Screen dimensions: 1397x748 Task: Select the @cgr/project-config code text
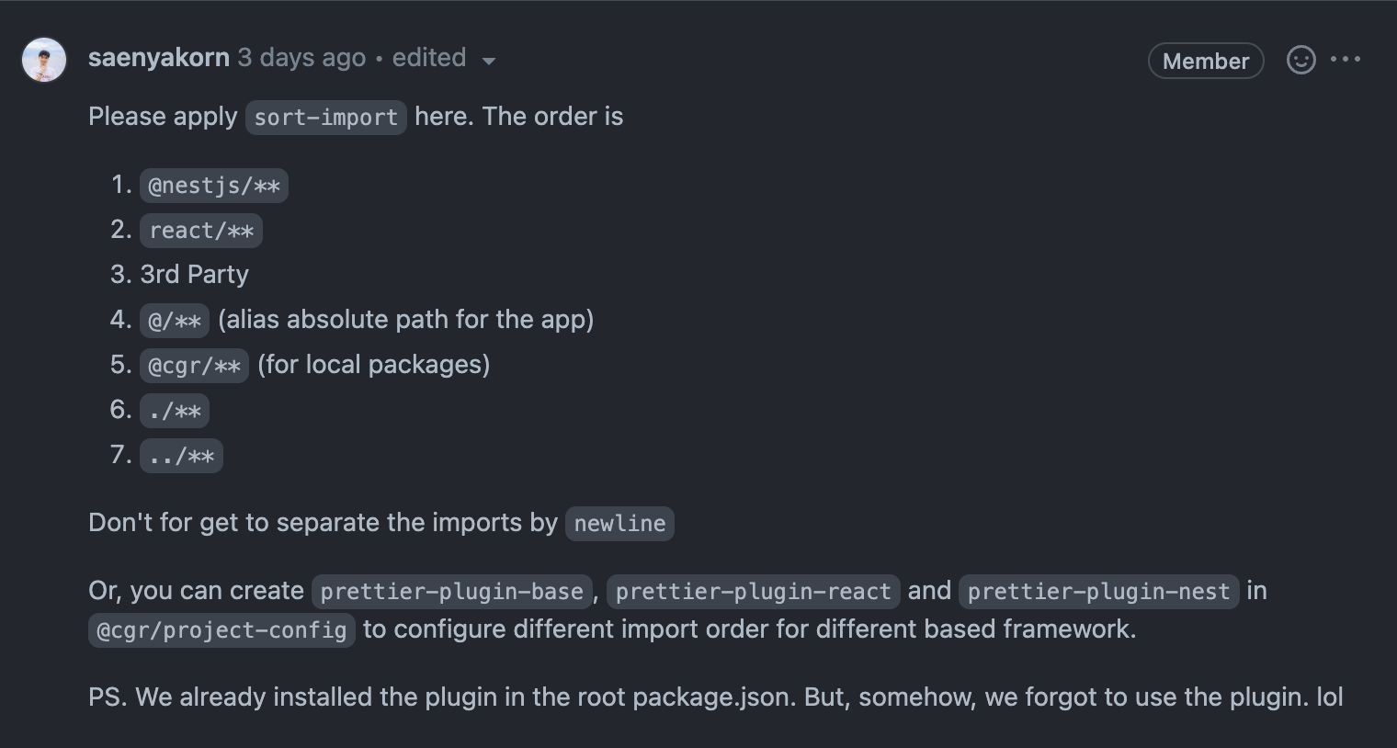[x=221, y=629]
